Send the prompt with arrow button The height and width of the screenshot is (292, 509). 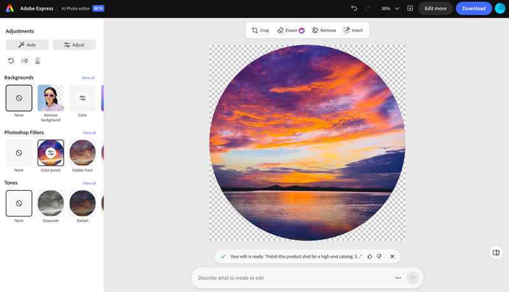click(412, 278)
